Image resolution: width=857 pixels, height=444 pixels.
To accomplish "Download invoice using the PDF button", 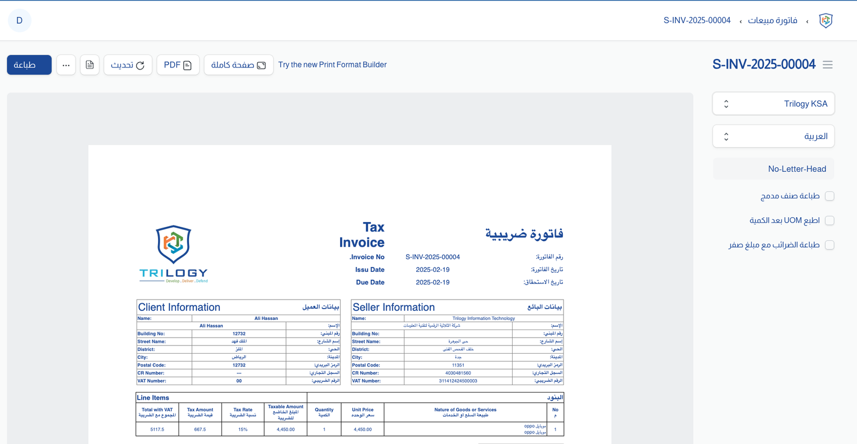I will tap(178, 65).
